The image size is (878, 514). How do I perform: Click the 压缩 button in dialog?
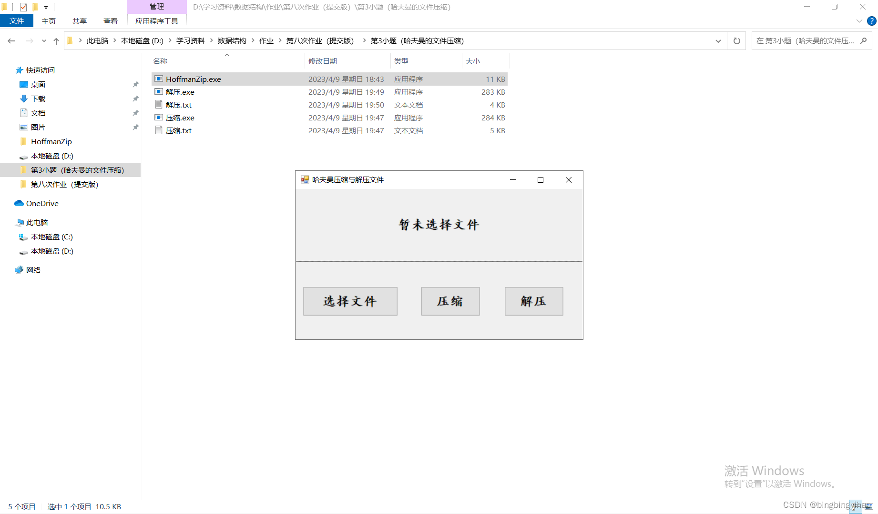450,301
